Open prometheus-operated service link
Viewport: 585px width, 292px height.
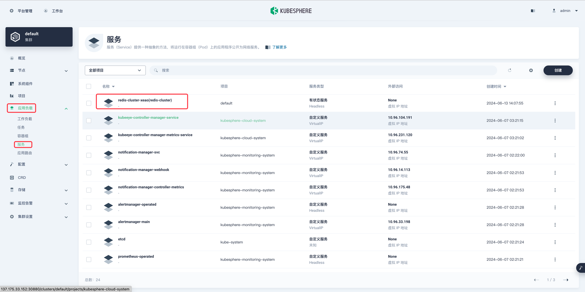(x=136, y=257)
